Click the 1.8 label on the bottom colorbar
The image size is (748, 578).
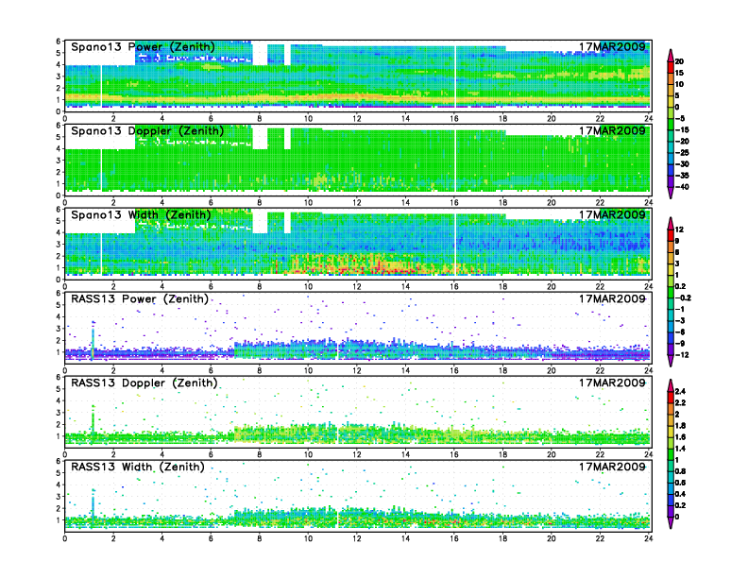(x=680, y=425)
